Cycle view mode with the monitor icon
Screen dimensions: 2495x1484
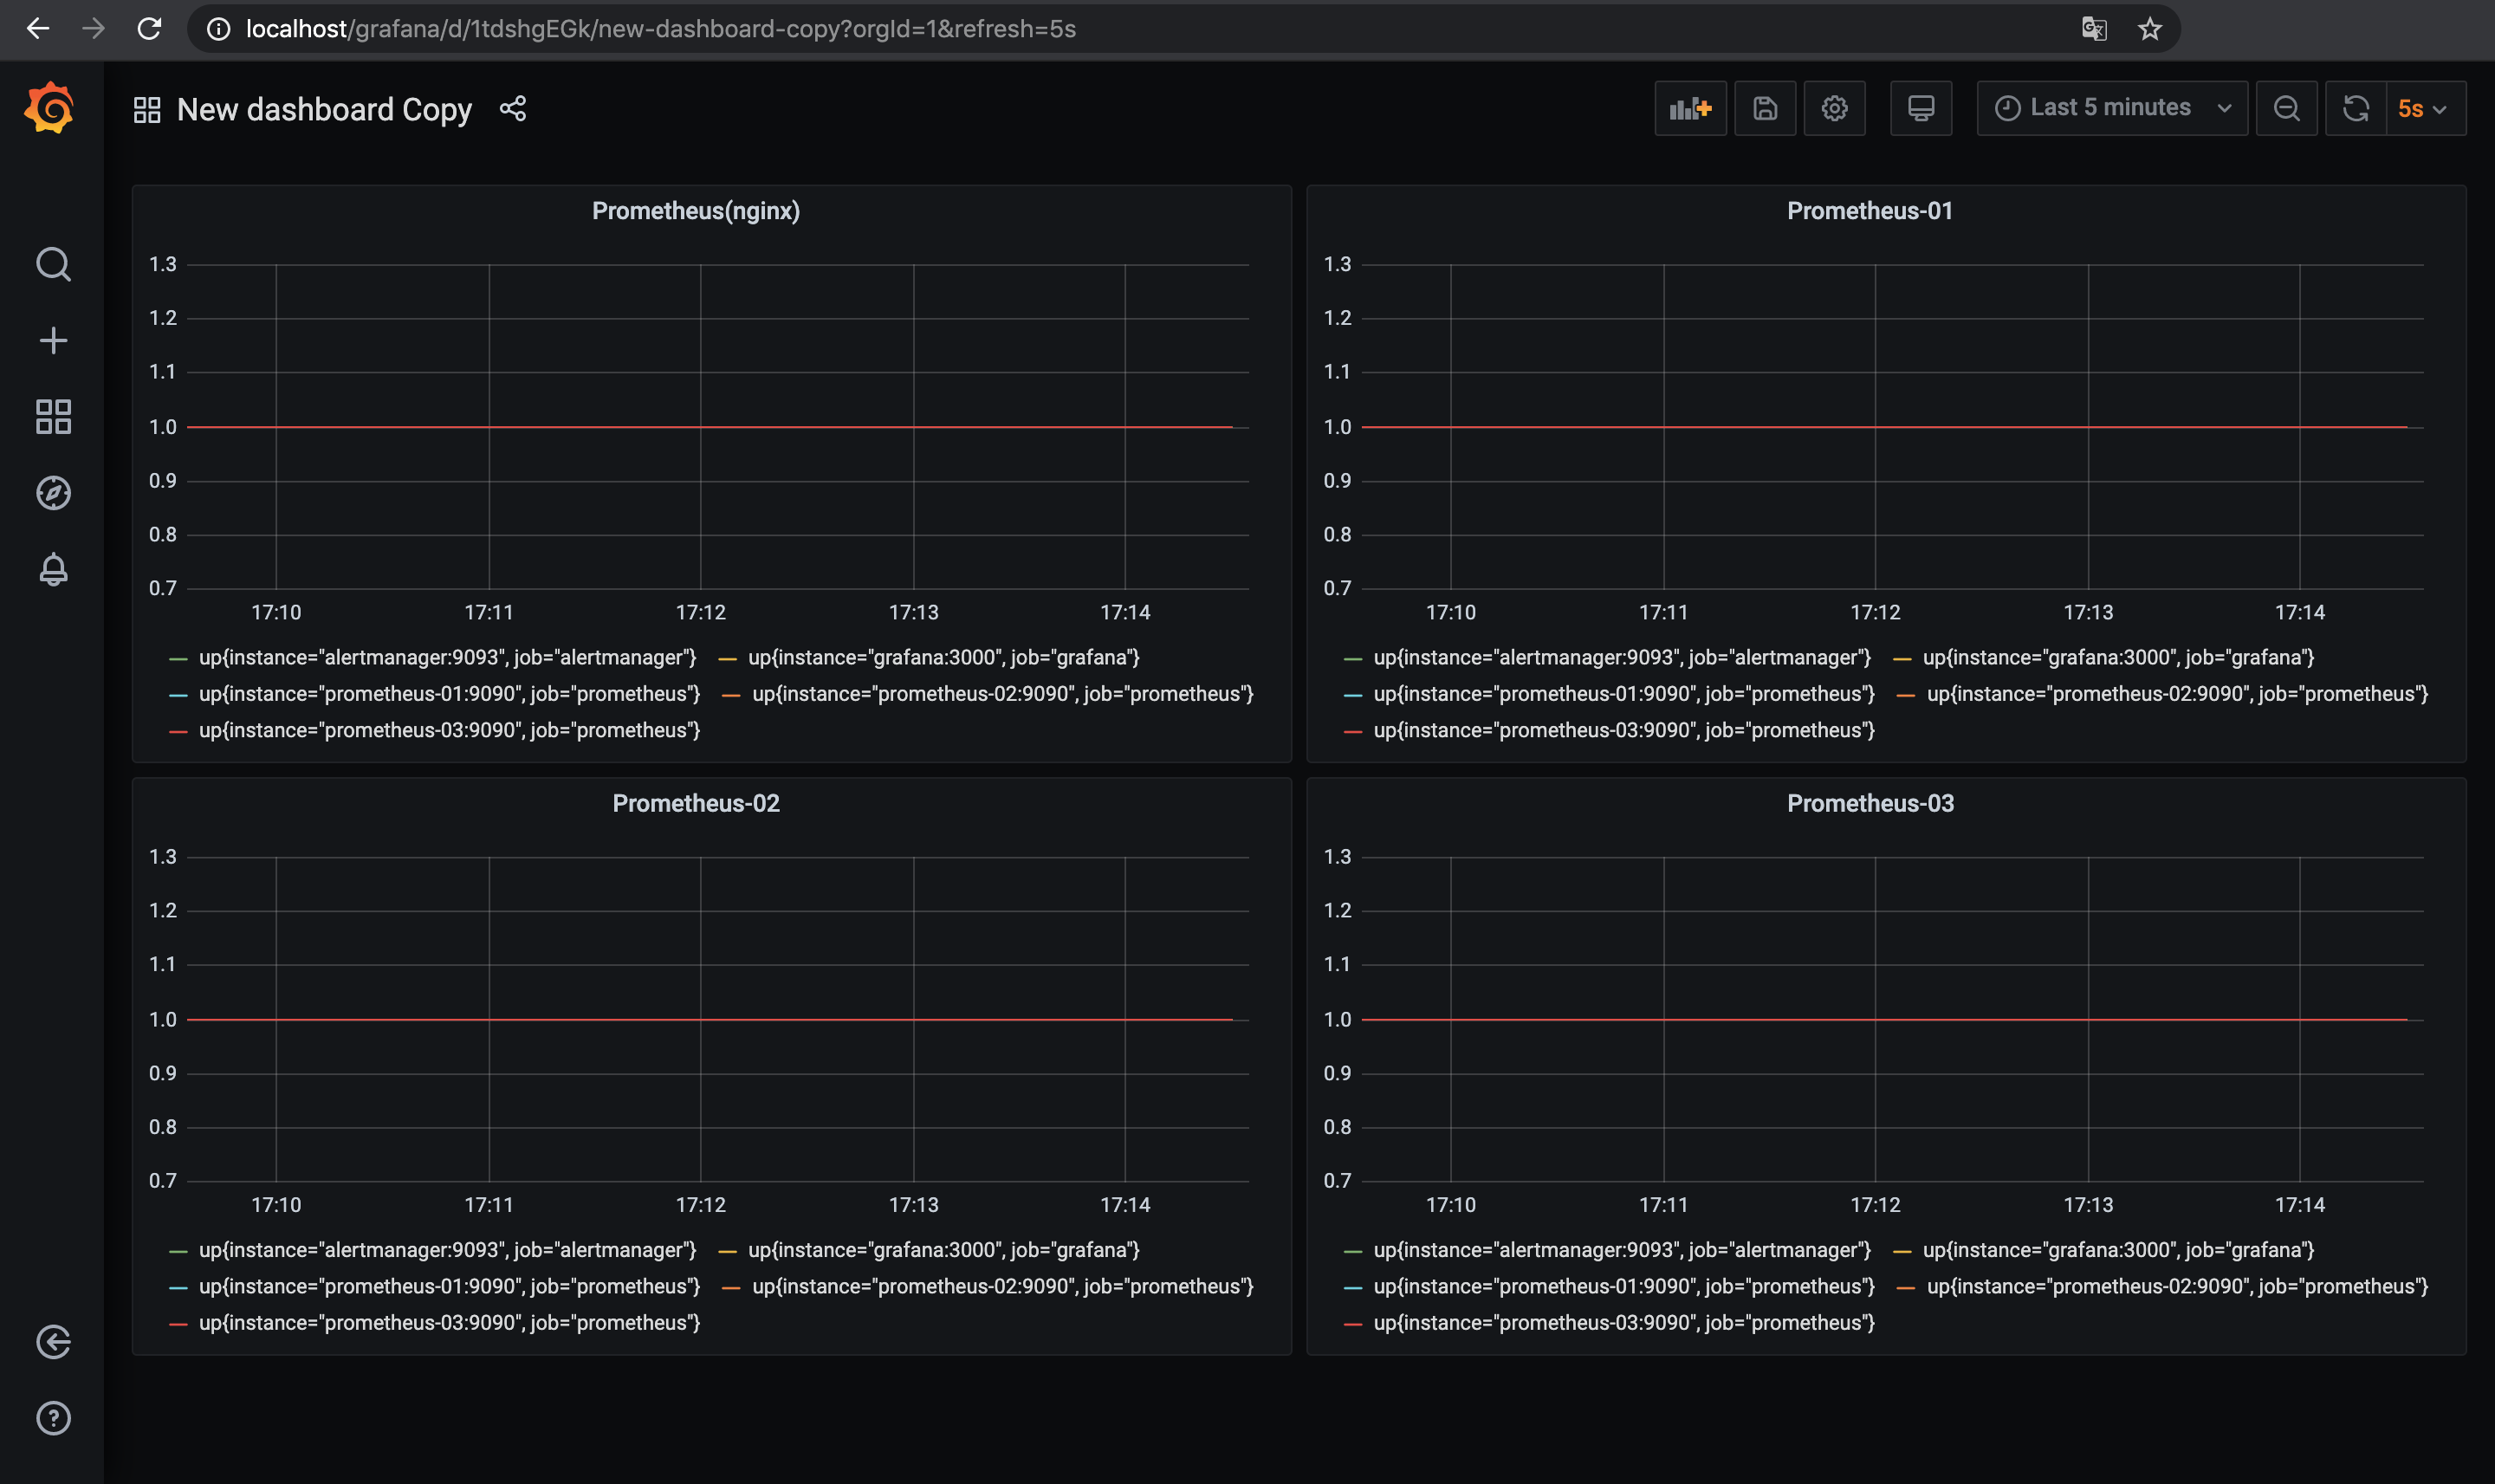[x=1921, y=108]
